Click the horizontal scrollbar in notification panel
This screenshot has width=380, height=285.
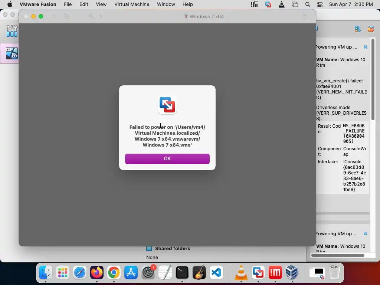click(338, 255)
